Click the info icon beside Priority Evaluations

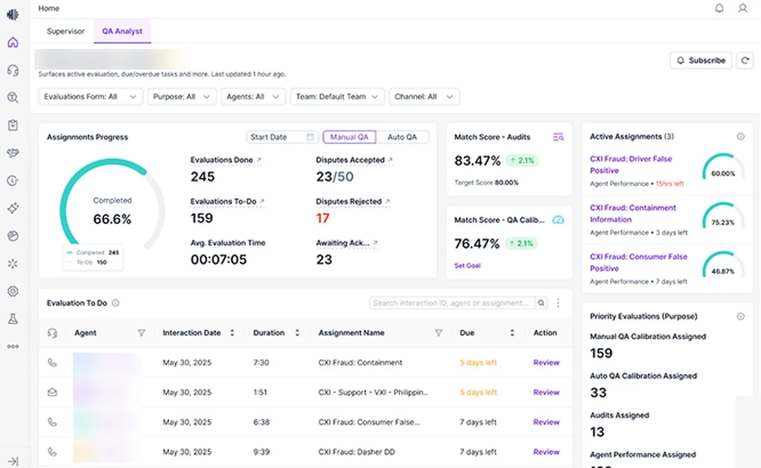[741, 316]
